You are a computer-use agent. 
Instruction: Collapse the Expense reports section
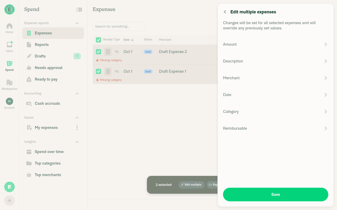[77, 23]
